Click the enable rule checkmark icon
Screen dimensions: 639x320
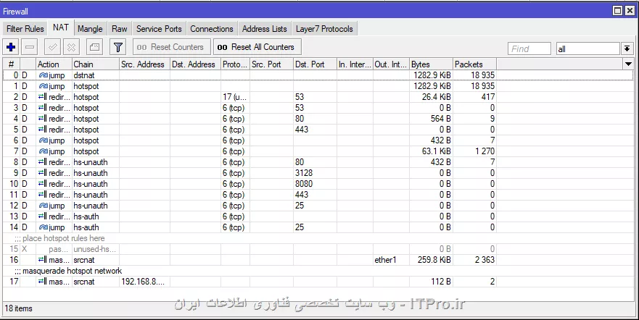[52, 47]
